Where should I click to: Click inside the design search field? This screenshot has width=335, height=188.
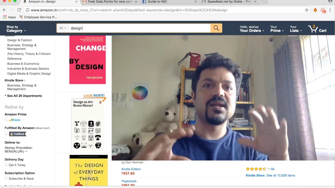139,28
